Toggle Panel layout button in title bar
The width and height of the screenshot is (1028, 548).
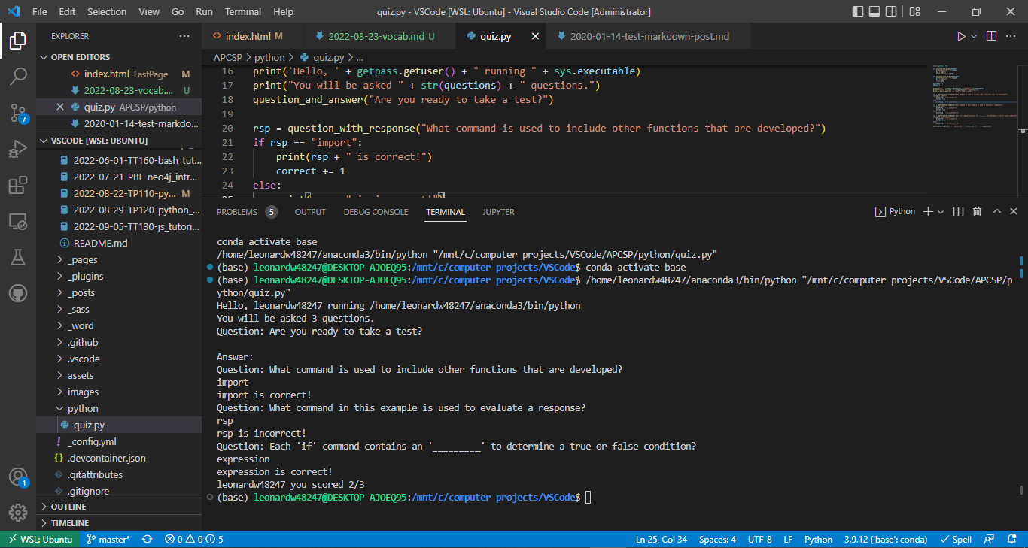tap(875, 12)
